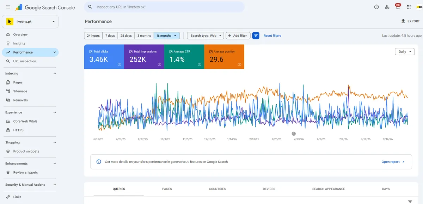Click the Review snippets layers icon
This screenshot has height=204, width=423.
pyautogui.click(x=8, y=172)
